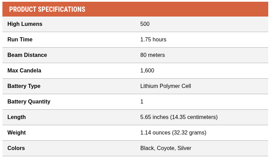Select the Colors row label

point(16,148)
